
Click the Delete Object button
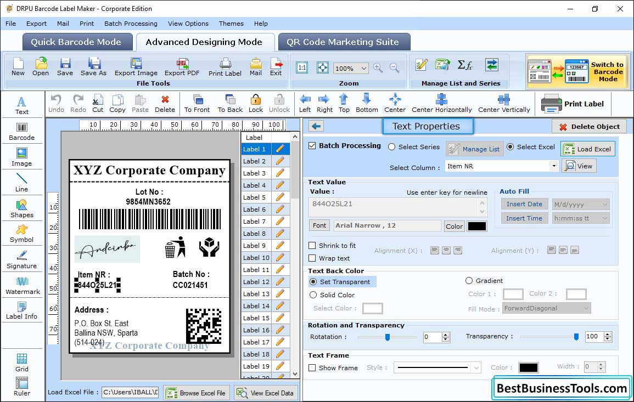point(589,127)
